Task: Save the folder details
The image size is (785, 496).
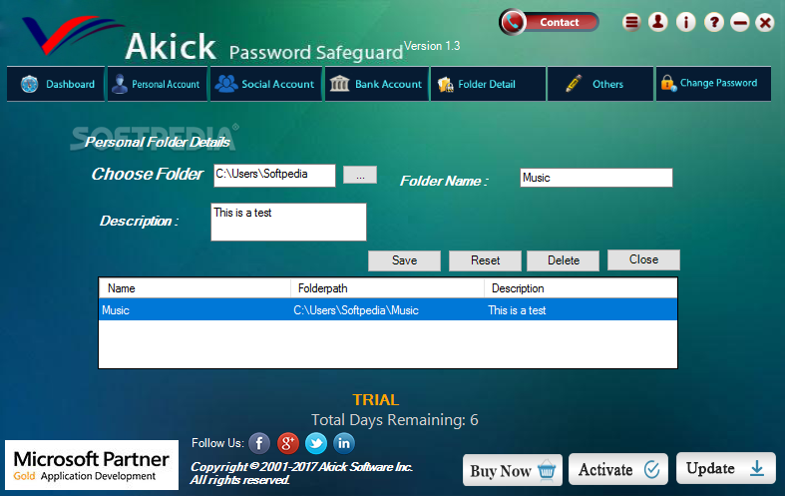Action: coord(405,260)
